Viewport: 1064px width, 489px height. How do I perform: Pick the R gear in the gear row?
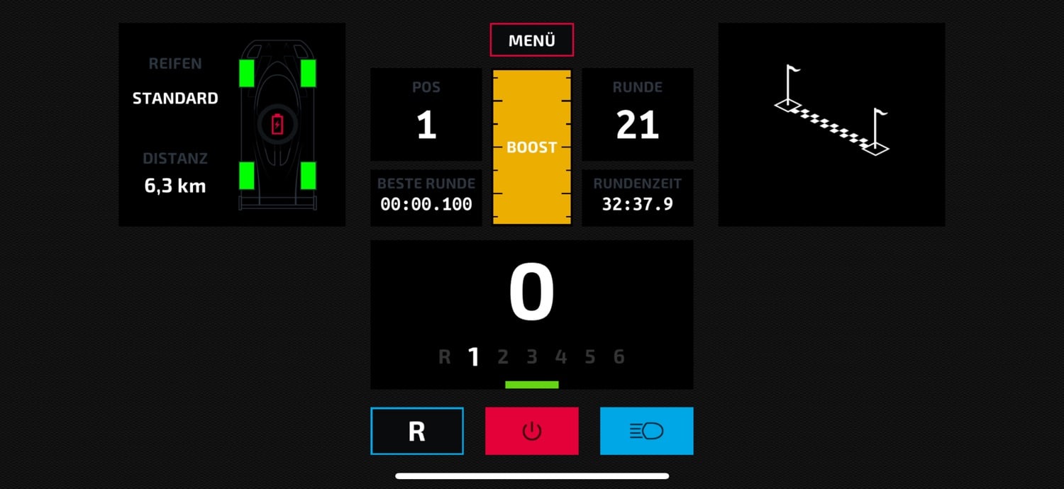tap(444, 357)
